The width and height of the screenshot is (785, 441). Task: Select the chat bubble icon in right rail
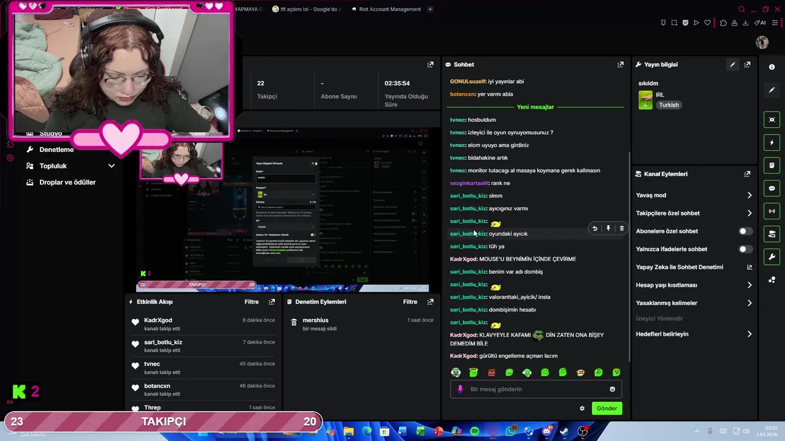coord(772,189)
